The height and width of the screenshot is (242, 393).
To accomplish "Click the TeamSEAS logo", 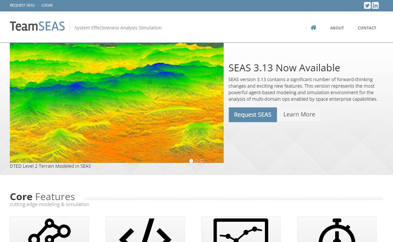I will pos(37,26).
